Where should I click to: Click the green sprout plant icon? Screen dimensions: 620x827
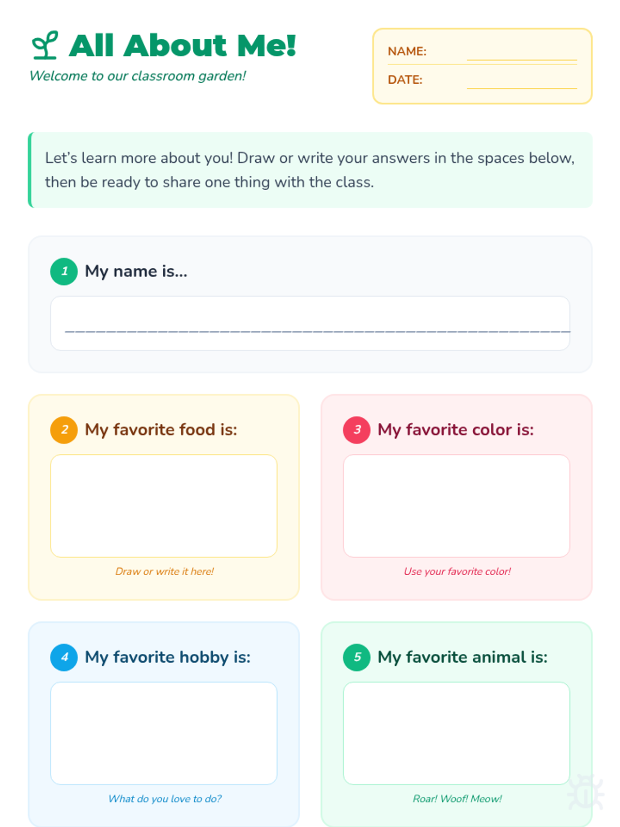coord(45,45)
